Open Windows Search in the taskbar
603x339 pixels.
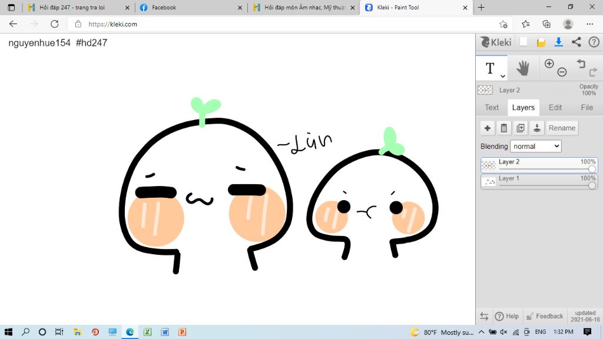point(26,332)
